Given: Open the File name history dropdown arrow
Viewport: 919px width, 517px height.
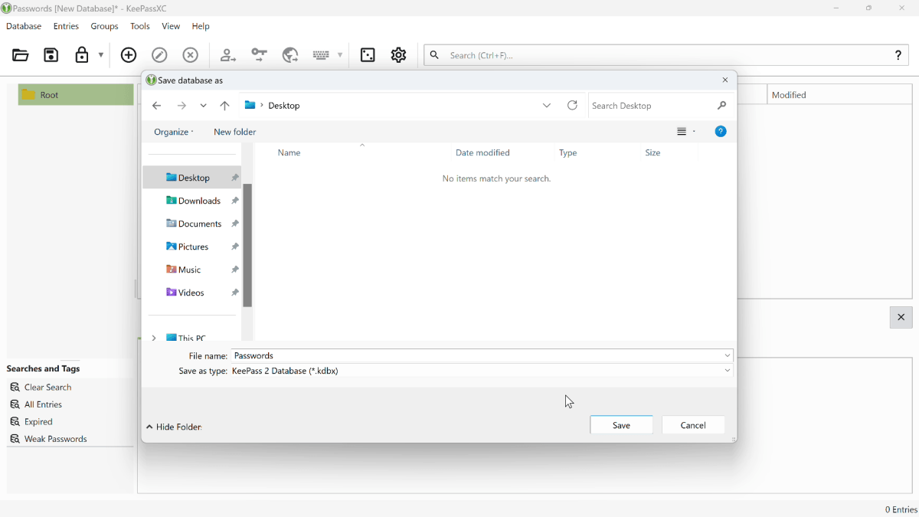Looking at the screenshot, I should click(x=728, y=356).
